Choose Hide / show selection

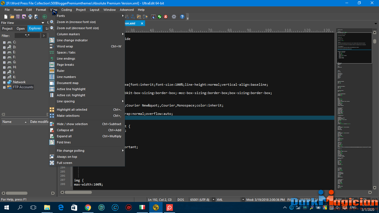[87, 124]
